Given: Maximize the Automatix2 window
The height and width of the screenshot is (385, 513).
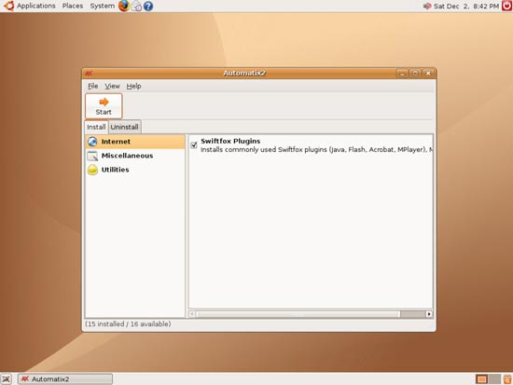Looking at the screenshot, I should coord(415,74).
